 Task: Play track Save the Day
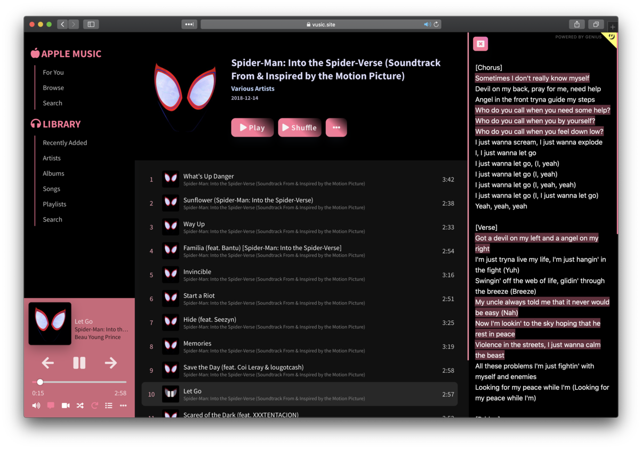(300, 370)
